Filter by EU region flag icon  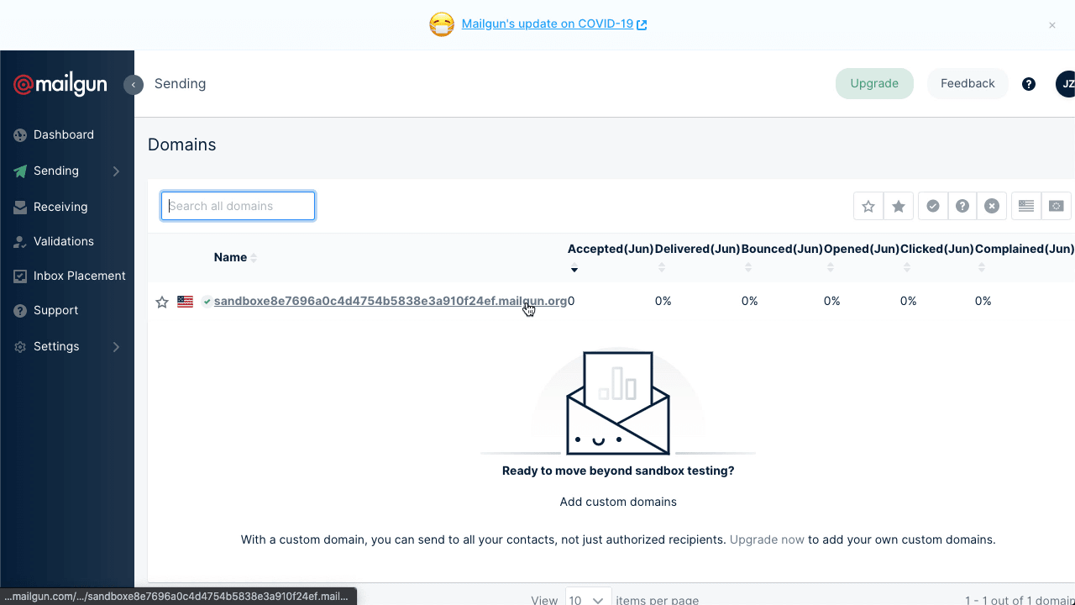tap(1057, 206)
